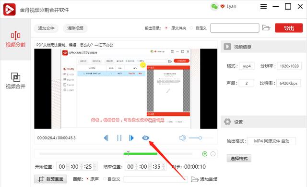The height and width of the screenshot is (187, 307).
Task: Click the user account Lyan
Action: (x=231, y=6)
